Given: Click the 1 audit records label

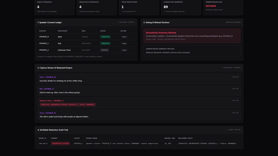Looking at the screenshot, I should 234,129.
